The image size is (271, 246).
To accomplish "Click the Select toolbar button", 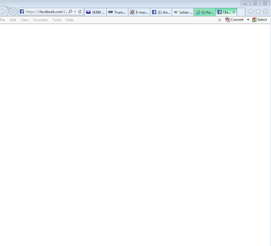I will click(260, 20).
